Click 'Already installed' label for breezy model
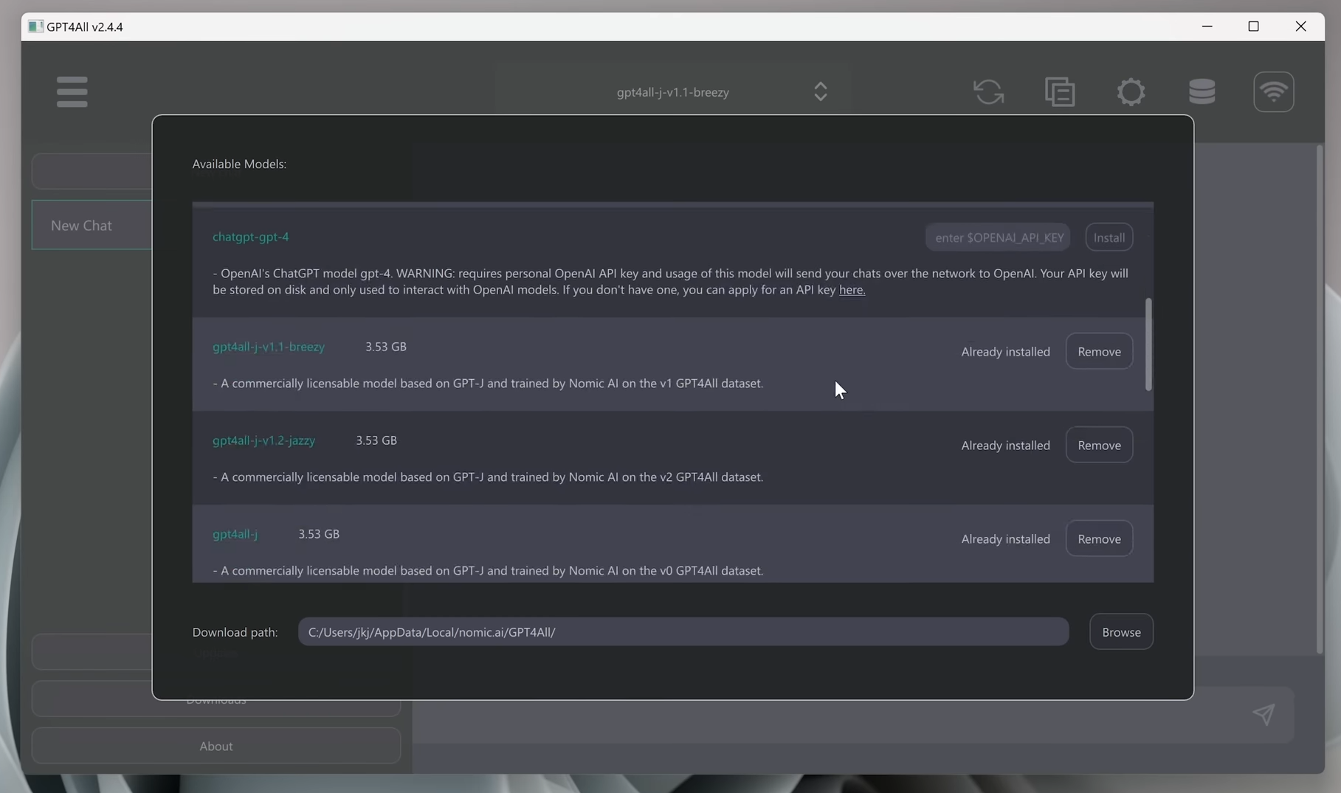This screenshot has width=1341, height=793. [1005, 352]
